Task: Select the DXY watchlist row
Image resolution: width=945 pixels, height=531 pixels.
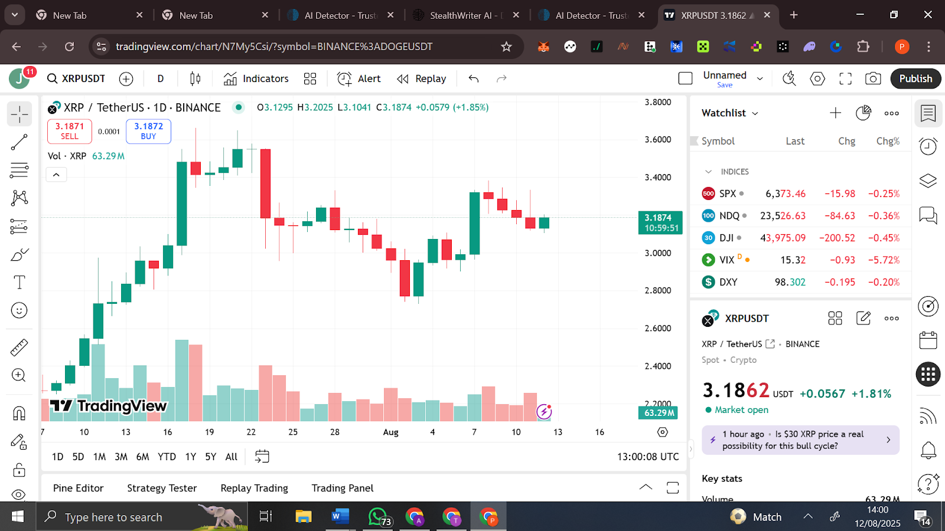Action: point(800,282)
